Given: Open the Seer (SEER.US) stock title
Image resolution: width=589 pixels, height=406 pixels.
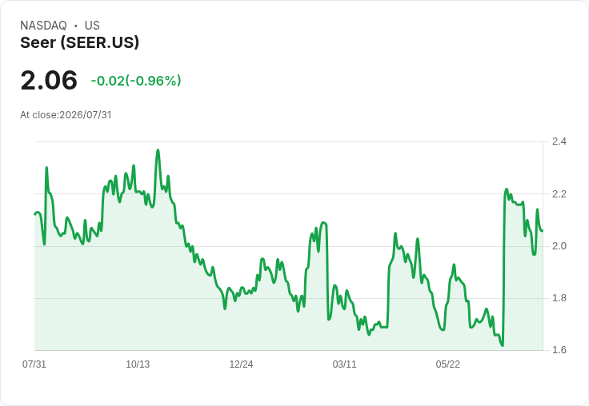Looking at the screenshot, I should tap(80, 42).
